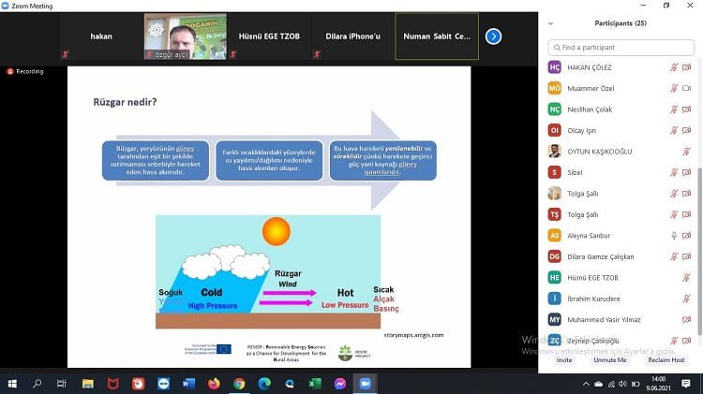Image resolution: width=703 pixels, height=394 pixels.
Task: Click HAKAN ÇÖLEZ's muted microphone icon
Action: (673, 67)
